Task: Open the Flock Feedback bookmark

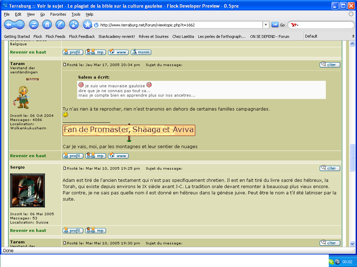Action: [82, 37]
